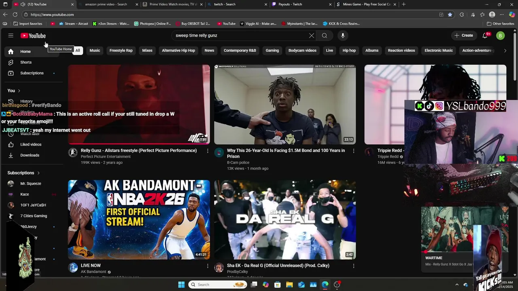The image size is (518, 291).
Task: Switch to the amazon prime video Search tab
Action: (x=106, y=4)
